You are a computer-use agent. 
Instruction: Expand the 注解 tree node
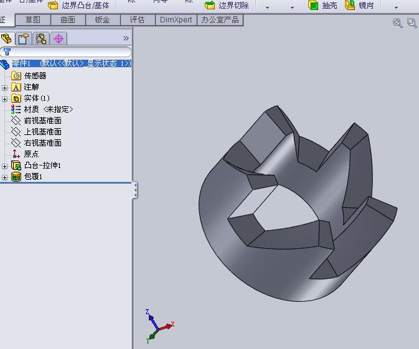(x=4, y=88)
